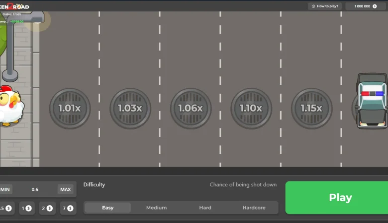Click the 1.06x manhole cover

(x=191, y=108)
